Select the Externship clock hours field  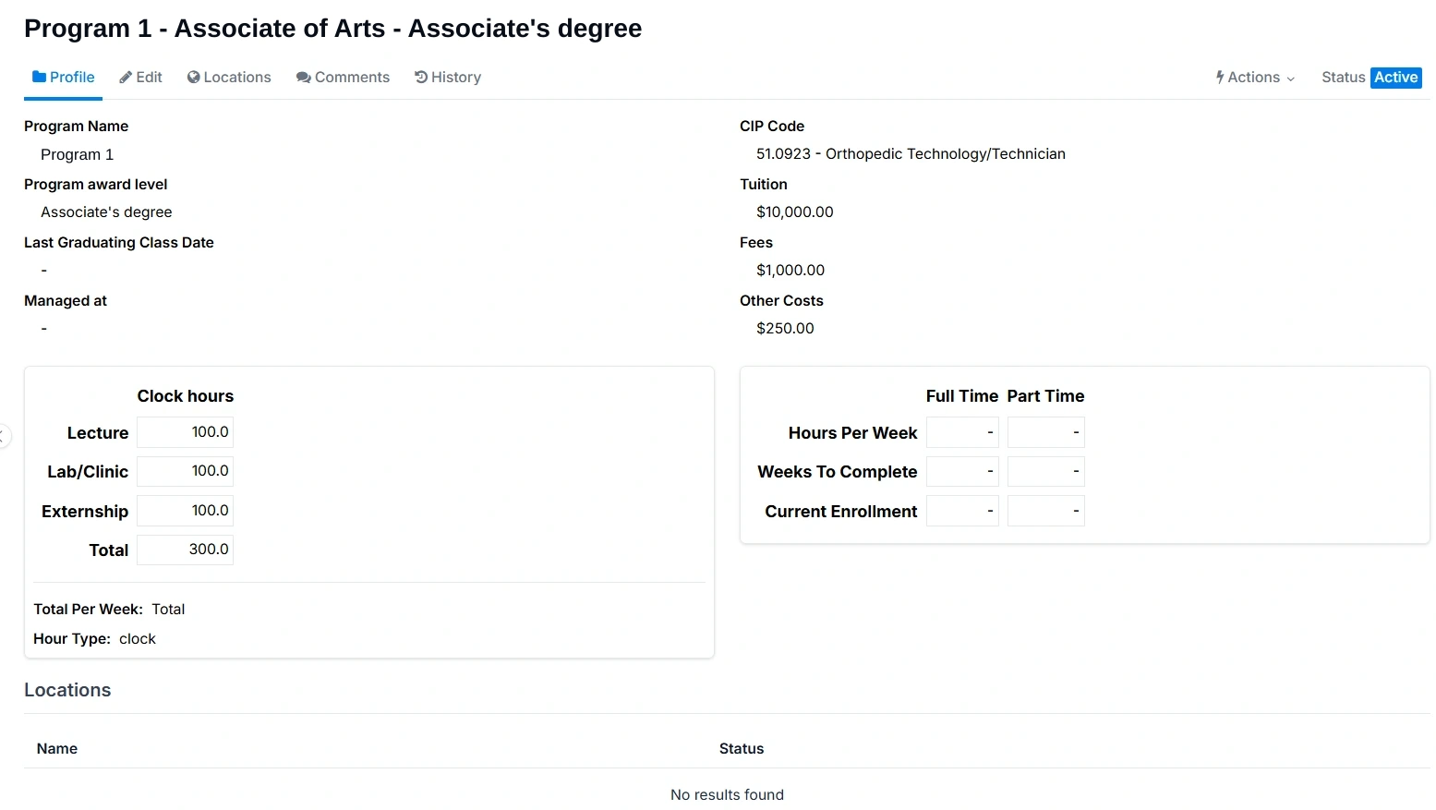(x=185, y=511)
